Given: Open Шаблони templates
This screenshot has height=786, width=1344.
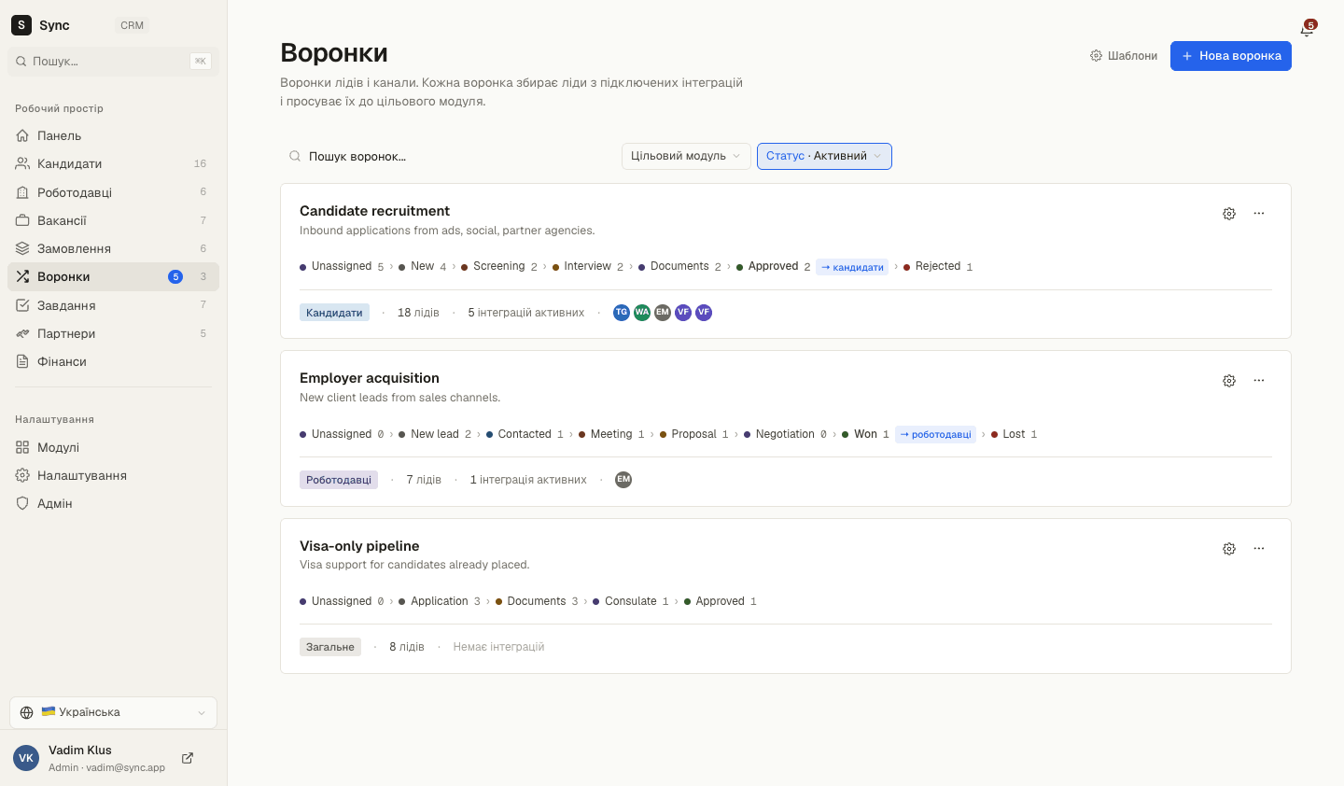Looking at the screenshot, I should click(1124, 56).
